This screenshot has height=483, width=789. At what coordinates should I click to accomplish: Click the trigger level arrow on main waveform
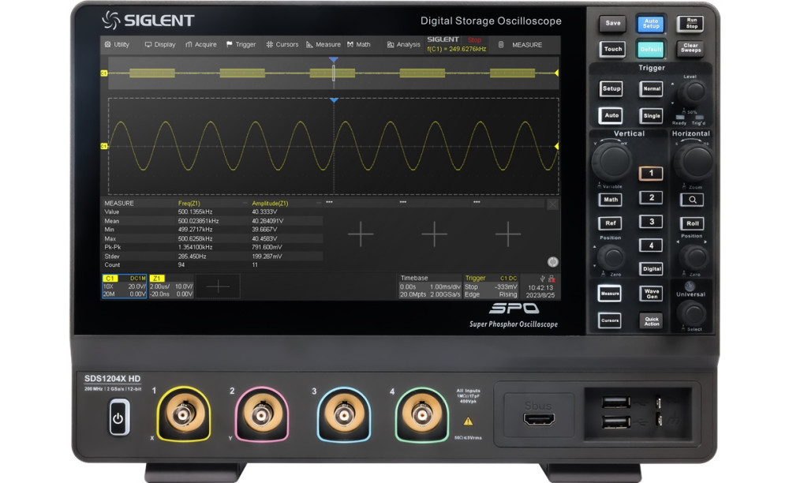[x=556, y=147]
